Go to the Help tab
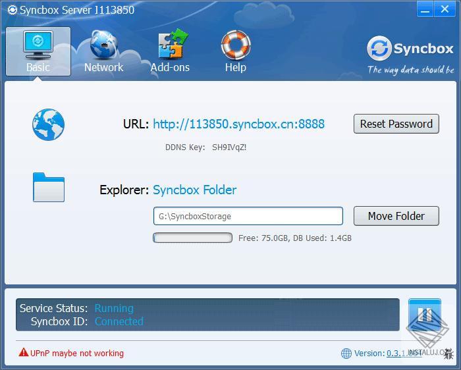Image resolution: width=461 pixels, height=370 pixels. tap(236, 51)
